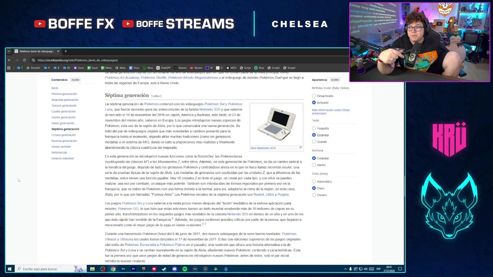Open Photoshop from the taskbar
The width and height of the screenshot is (493, 277).
(123, 269)
